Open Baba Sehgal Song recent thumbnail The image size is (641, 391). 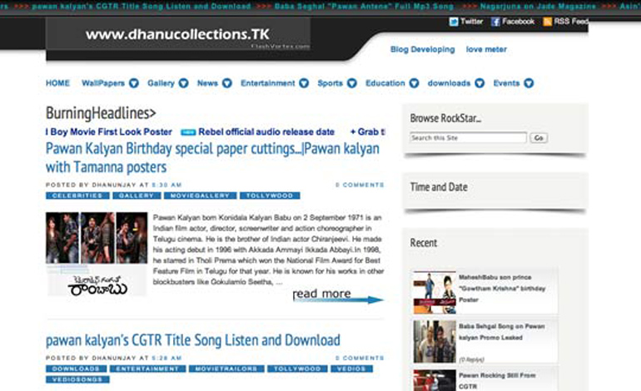[435, 342]
